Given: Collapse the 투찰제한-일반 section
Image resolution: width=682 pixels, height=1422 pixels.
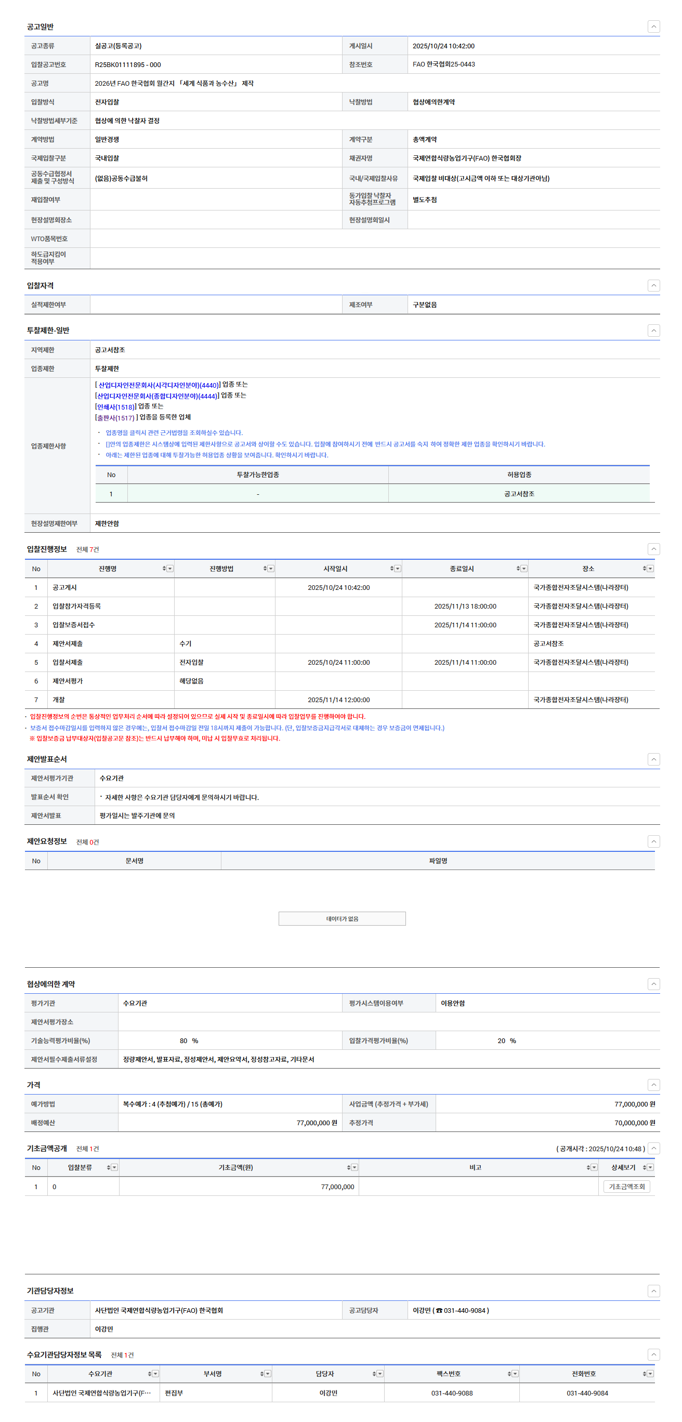Looking at the screenshot, I should pos(653,331).
